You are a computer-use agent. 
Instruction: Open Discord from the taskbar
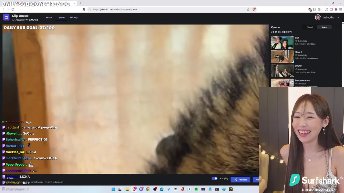[x=141, y=189]
